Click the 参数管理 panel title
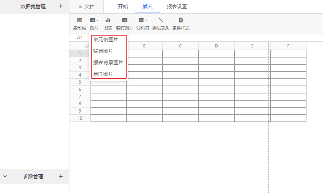Screen dimensions: 323x193 tap(33, 176)
